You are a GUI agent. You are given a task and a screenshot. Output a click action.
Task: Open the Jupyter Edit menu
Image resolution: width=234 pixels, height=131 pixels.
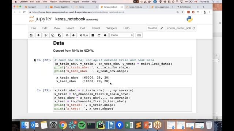coord(45,28)
